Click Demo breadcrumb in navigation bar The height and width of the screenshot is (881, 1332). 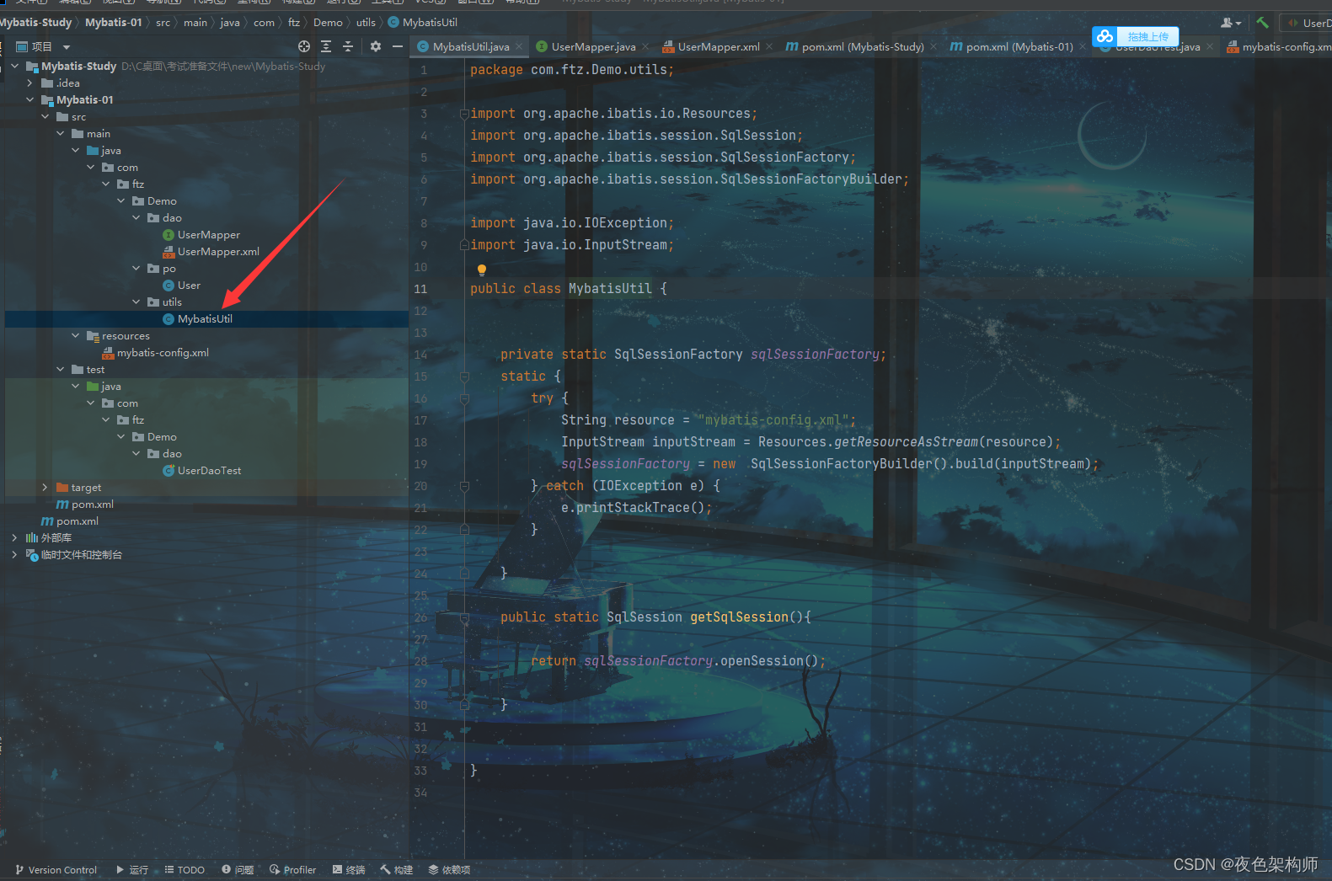(x=328, y=23)
